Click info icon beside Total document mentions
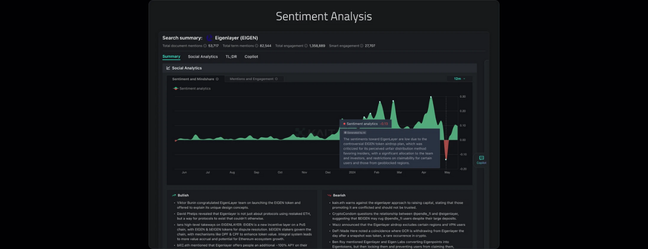The height and width of the screenshot is (249, 648). point(205,46)
